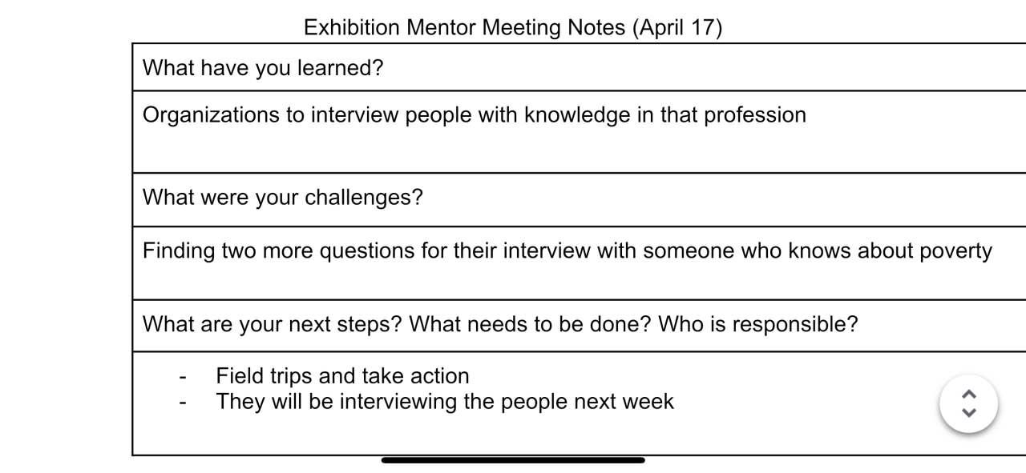Select the '(April 17)' date in title
Screen dimensions: 1026x473
677,28
